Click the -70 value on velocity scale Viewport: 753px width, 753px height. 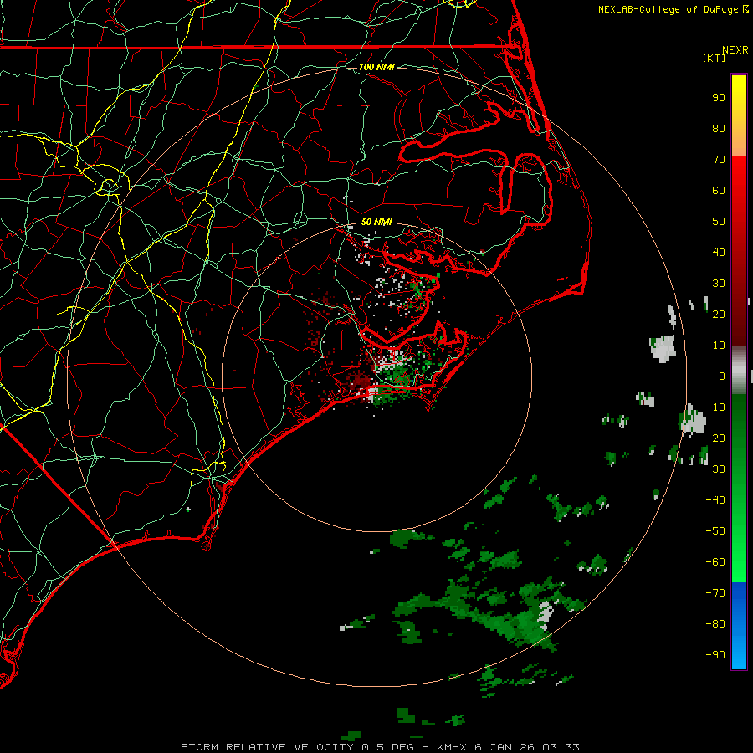[x=715, y=593]
